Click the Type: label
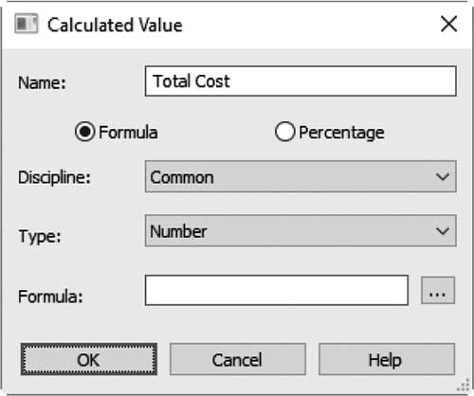Screen dimensions: 474x396 pyautogui.click(x=40, y=236)
